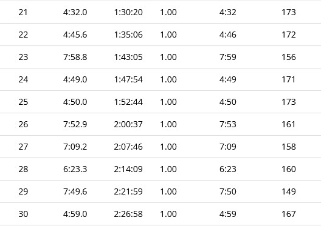Click cumulative time 2:14:09
321x226 pixels.
click(128, 169)
